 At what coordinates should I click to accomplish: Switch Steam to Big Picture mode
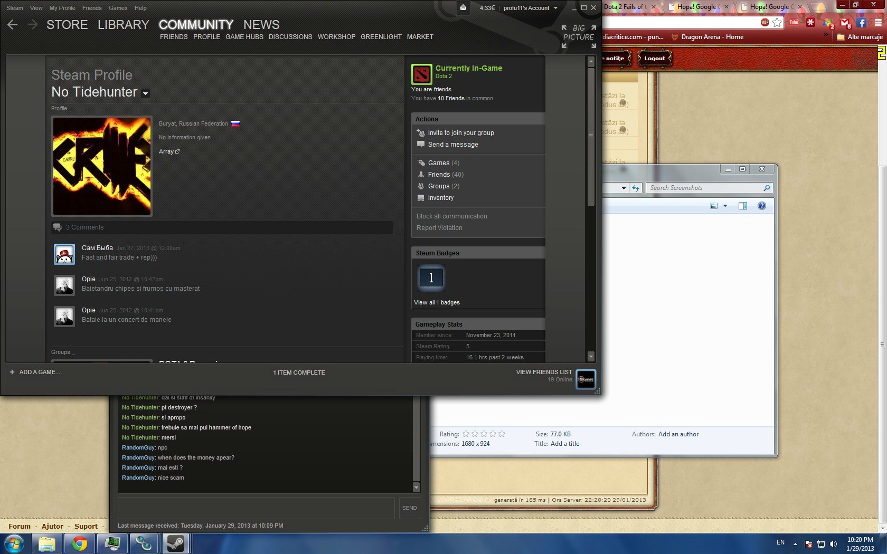click(x=579, y=36)
